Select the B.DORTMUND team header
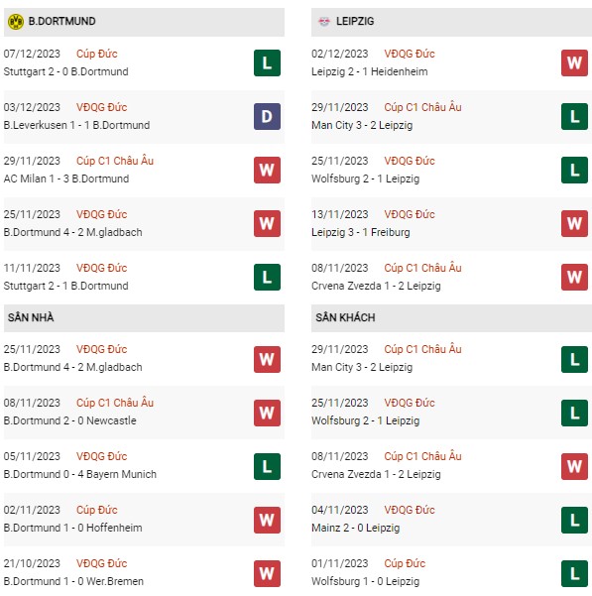 click(x=144, y=22)
